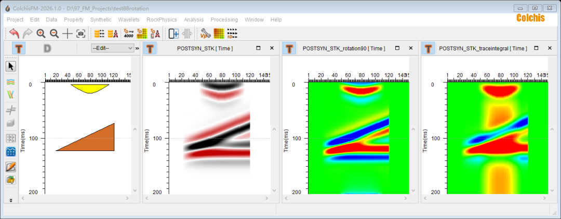The image size is (561, 219).
Task: Expand the double-chevron next to Edit dropdown
Action: point(137,48)
